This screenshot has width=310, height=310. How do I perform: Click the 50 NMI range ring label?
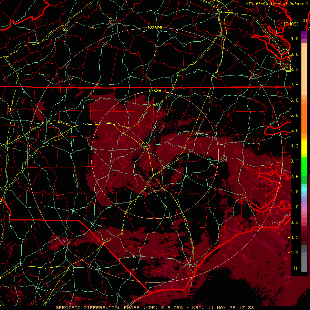tap(155, 91)
